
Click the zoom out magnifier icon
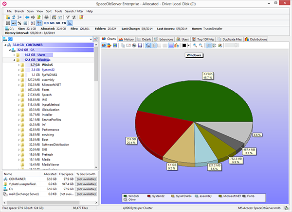201,45
